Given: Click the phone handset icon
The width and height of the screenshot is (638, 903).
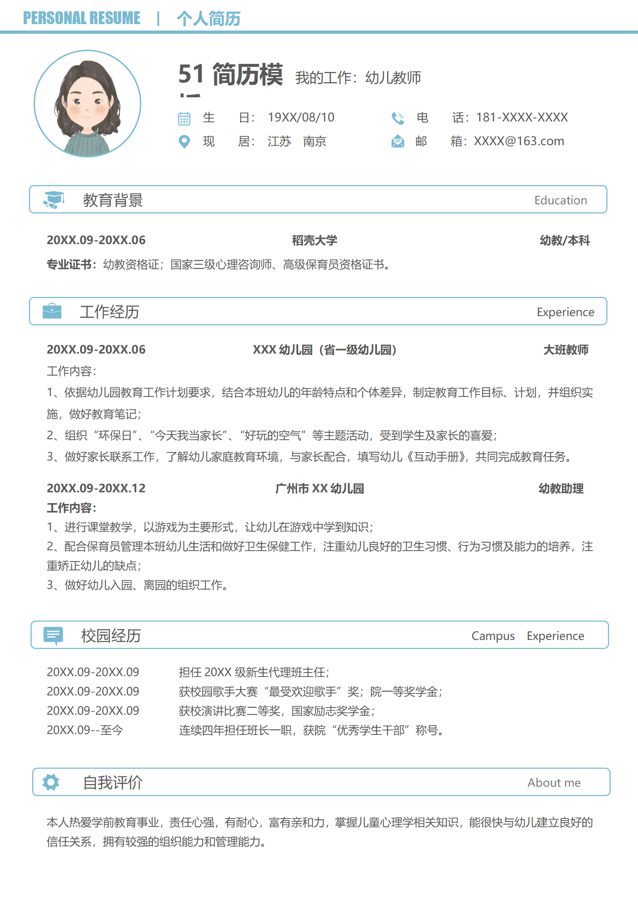Looking at the screenshot, I should click(398, 118).
